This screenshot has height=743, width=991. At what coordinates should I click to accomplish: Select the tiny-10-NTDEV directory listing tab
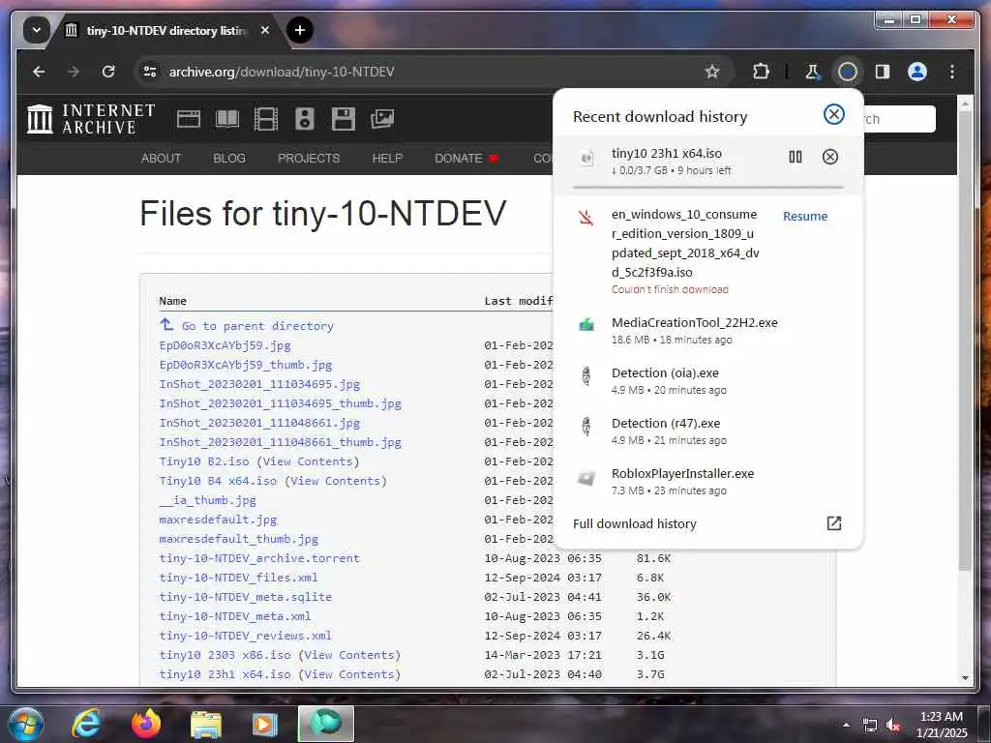coord(167,30)
